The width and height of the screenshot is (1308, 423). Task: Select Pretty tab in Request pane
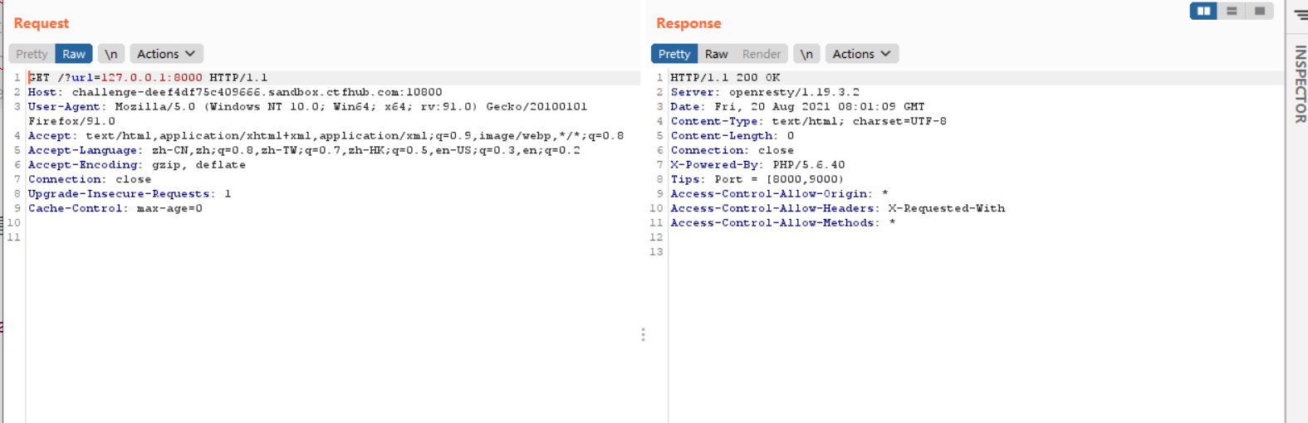coord(32,54)
